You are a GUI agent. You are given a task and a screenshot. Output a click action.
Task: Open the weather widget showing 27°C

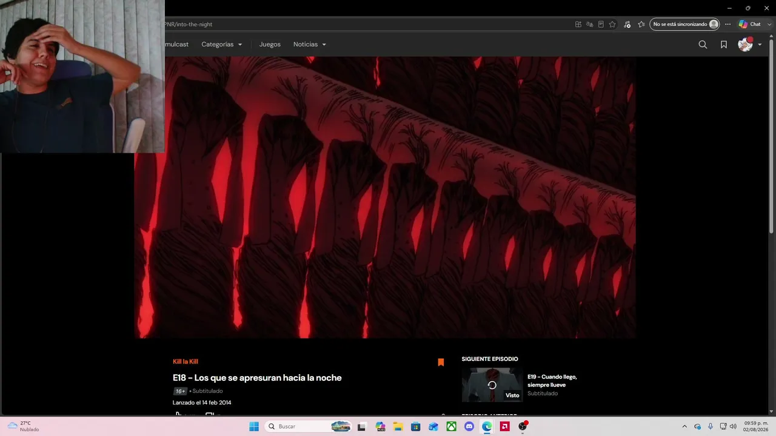click(x=24, y=426)
